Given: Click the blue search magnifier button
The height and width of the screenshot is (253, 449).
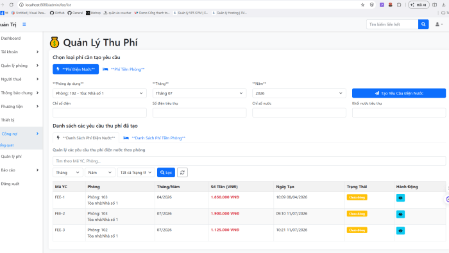Looking at the screenshot, I should click(x=423, y=24).
